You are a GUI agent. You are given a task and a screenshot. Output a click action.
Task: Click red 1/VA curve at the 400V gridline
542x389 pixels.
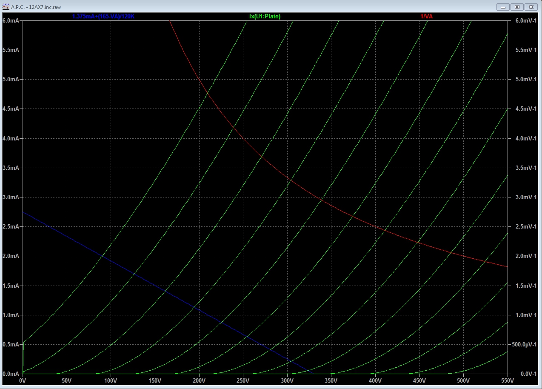375,226
